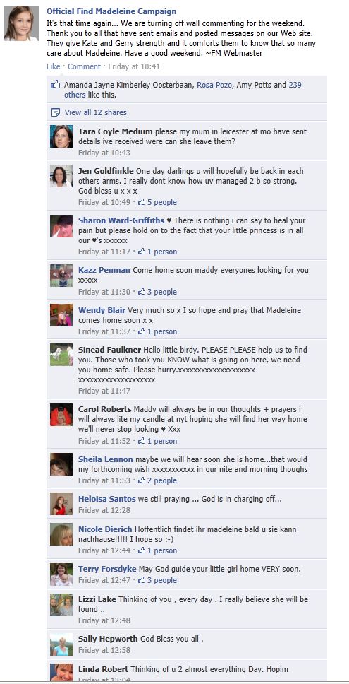Click like icon on Kazz Penman's comment
Viewport: 349px width, 684px height.
point(142,293)
